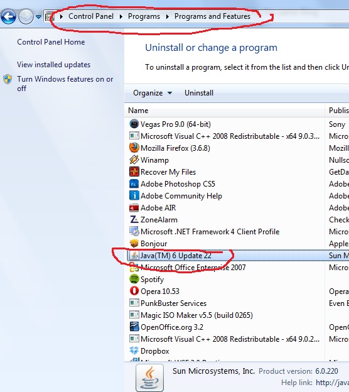Select 'Microsoft Office Enterprise 2007' entry

pos(193,268)
